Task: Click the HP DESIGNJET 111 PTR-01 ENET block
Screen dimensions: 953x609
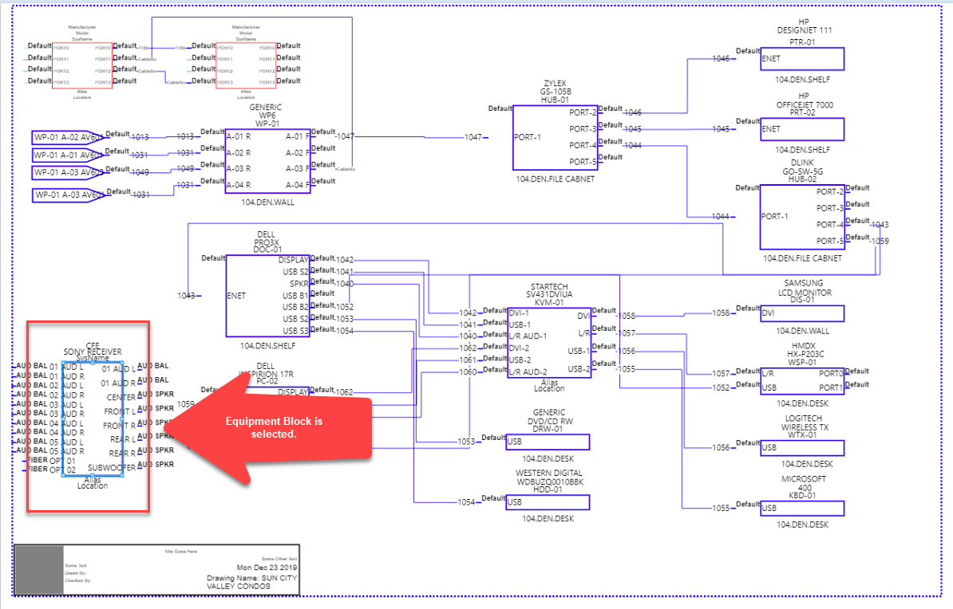Action: (x=801, y=59)
